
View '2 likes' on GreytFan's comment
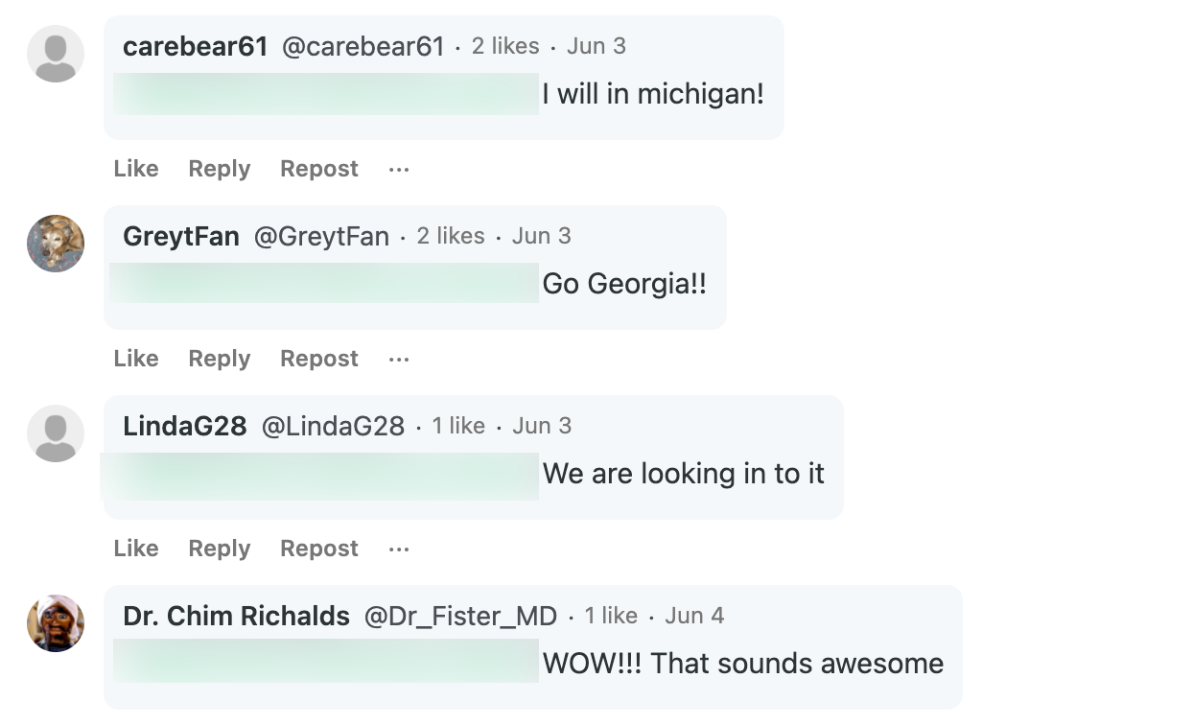(x=450, y=236)
